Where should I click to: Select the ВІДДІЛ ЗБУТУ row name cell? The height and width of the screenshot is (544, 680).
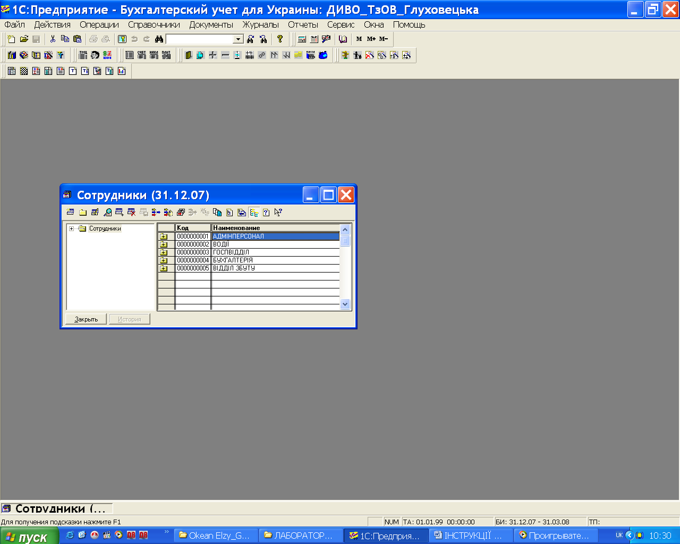pos(276,268)
